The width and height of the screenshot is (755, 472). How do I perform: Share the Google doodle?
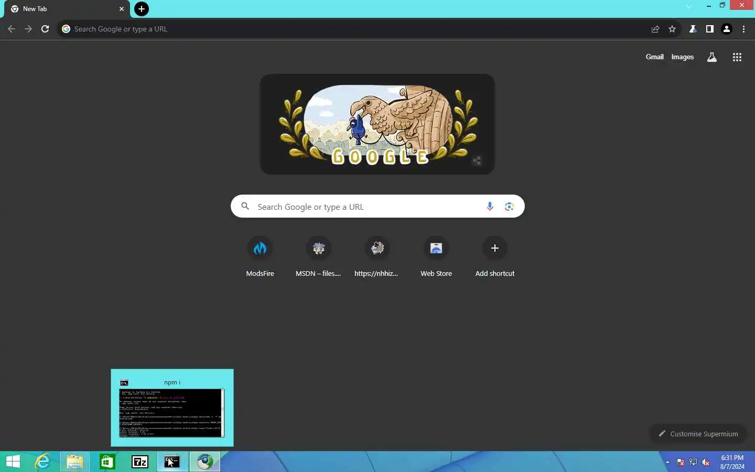[x=477, y=161]
